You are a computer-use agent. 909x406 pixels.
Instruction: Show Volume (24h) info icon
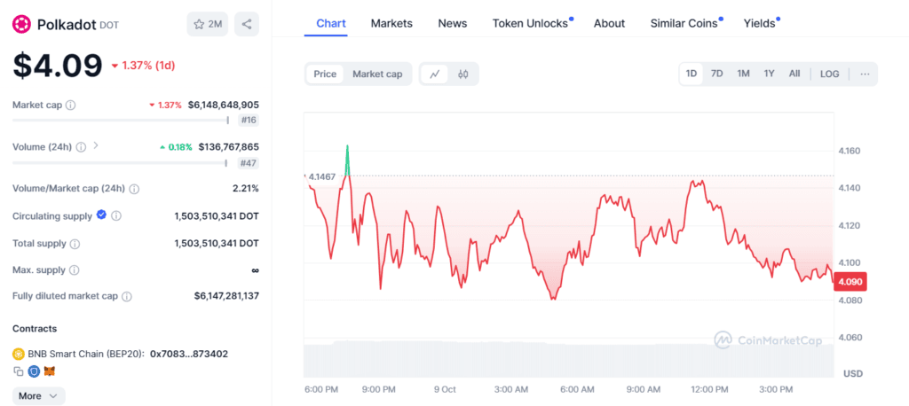point(81,147)
